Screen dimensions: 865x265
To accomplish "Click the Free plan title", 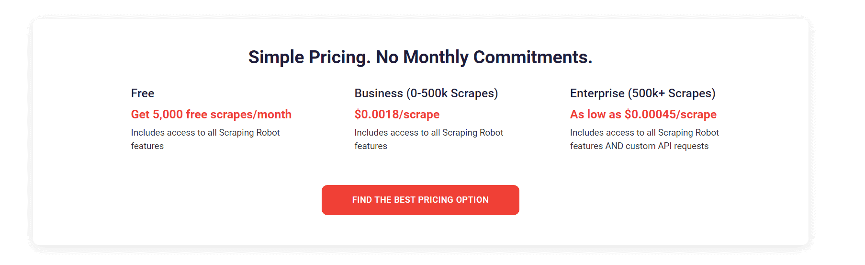I will tap(143, 93).
